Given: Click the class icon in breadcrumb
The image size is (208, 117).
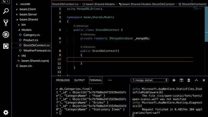Looking at the screenshot, I should 120,4.
